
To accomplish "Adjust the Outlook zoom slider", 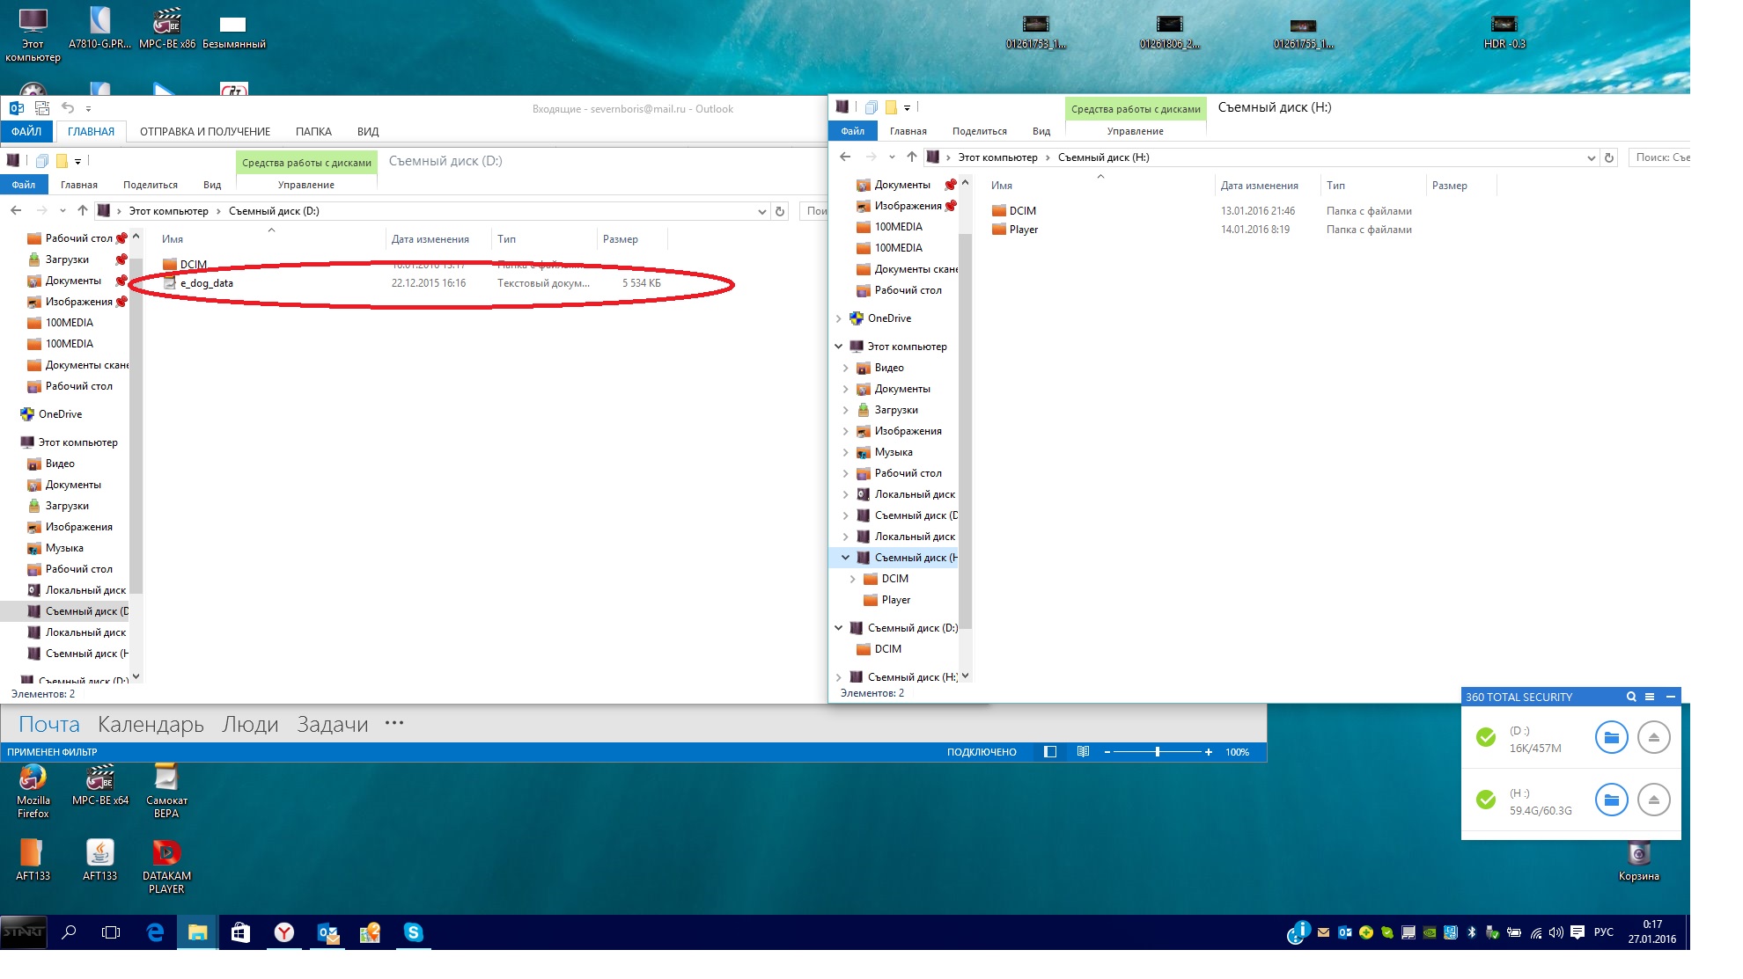I will tap(1158, 752).
